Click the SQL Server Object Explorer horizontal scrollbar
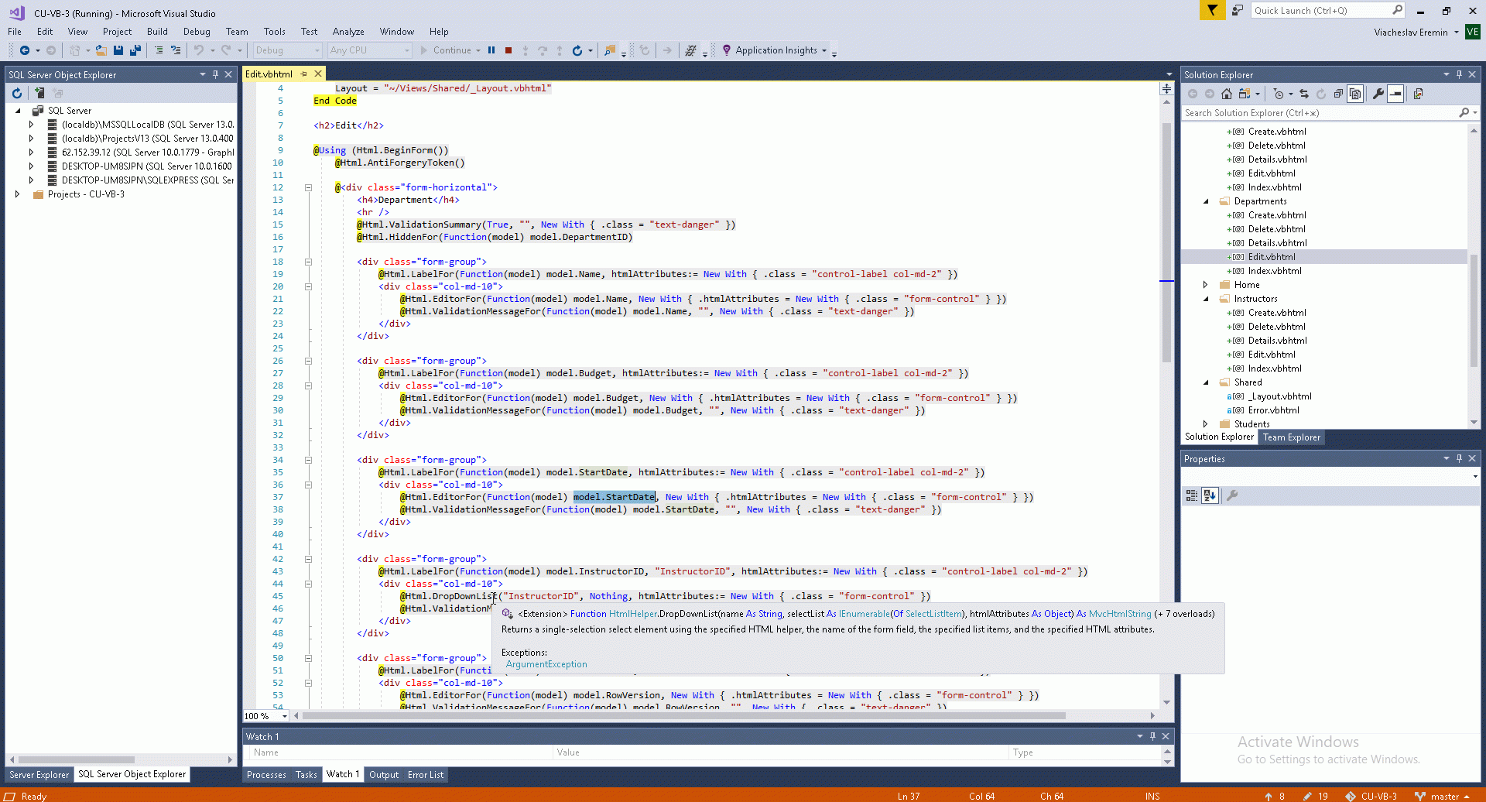The image size is (1486, 802). (77, 759)
